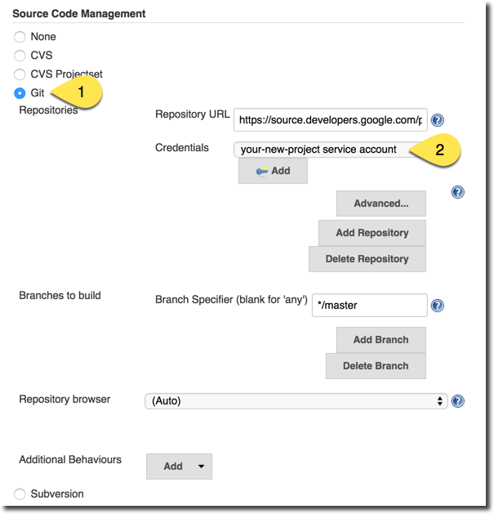
Task: Click the 'Branches to build' label
Action: [60, 295]
